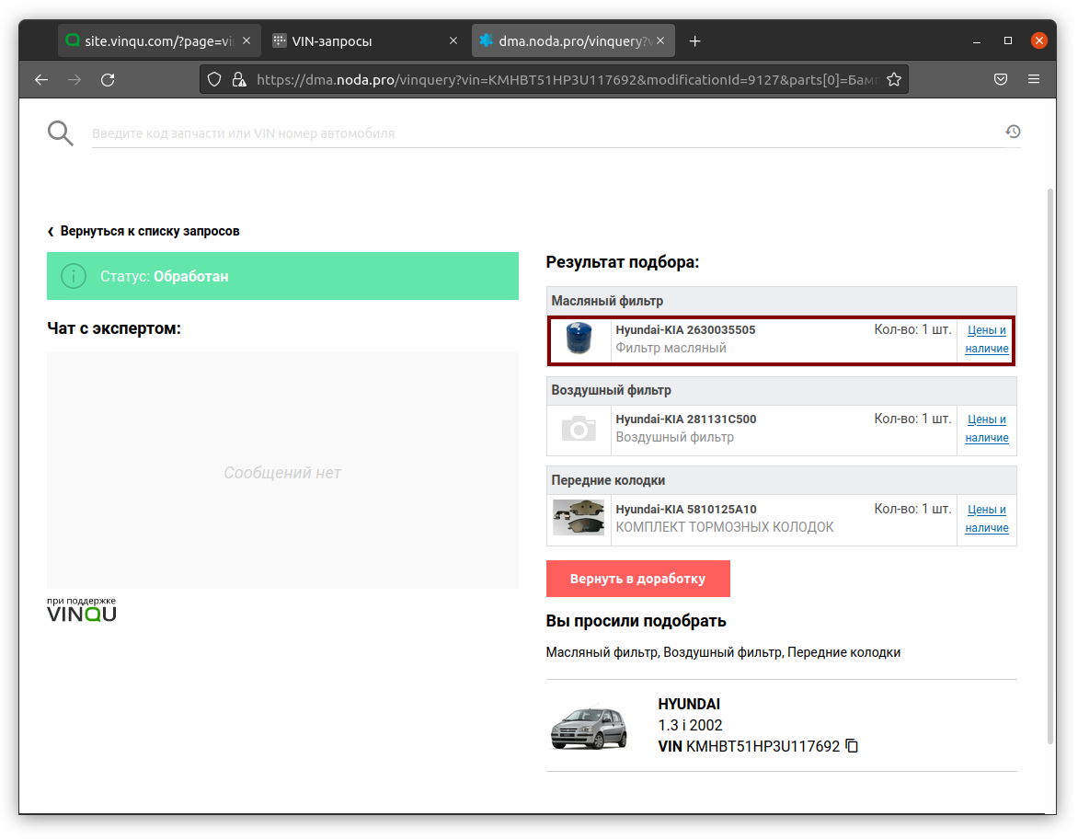Click the Масляный фильтр section header
Viewport: 1078px width, 839px height.
point(782,301)
